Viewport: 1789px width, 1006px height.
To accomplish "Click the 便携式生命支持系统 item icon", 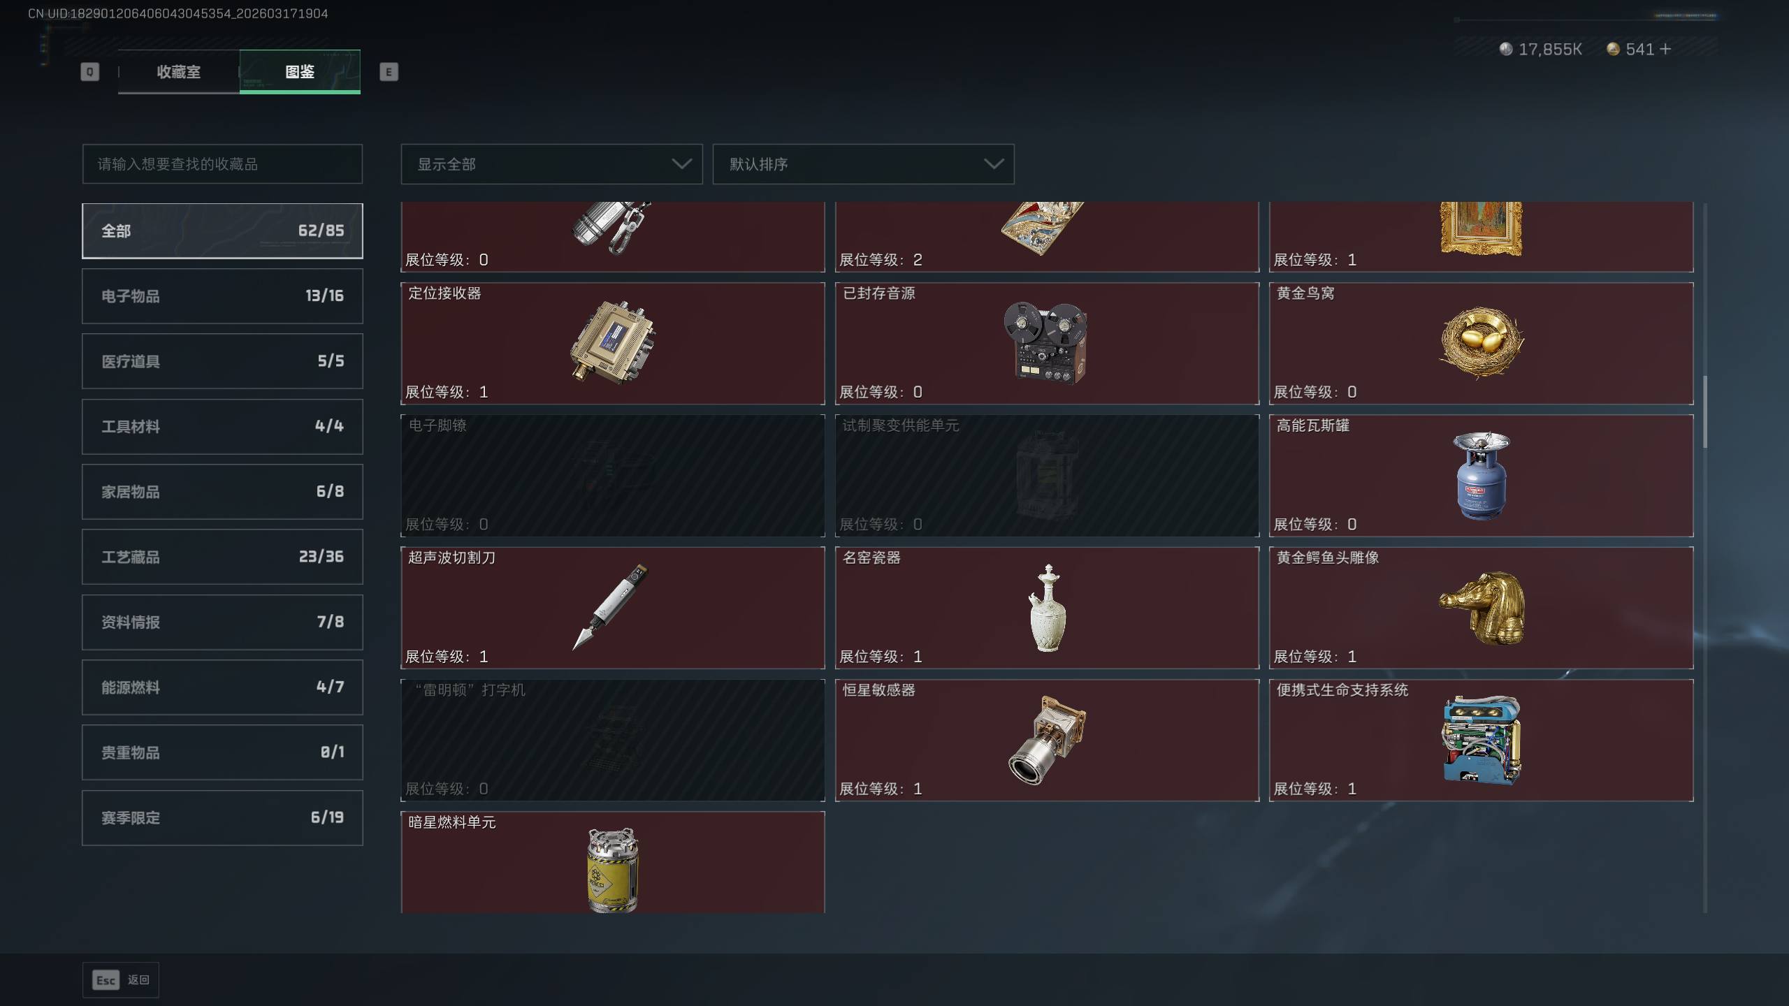I will (1481, 740).
